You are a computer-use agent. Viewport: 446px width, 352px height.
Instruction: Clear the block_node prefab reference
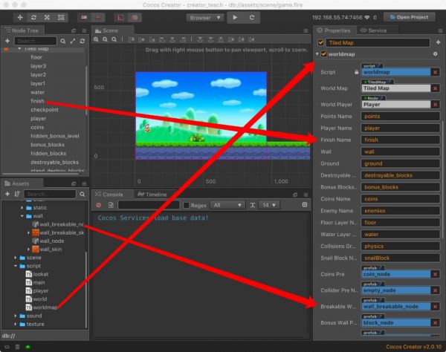pyautogui.click(x=435, y=323)
